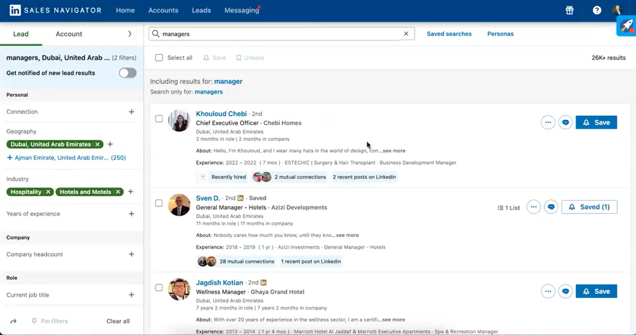Message Sven D. via chat icon
The height and width of the screenshot is (335, 636).
point(551,207)
